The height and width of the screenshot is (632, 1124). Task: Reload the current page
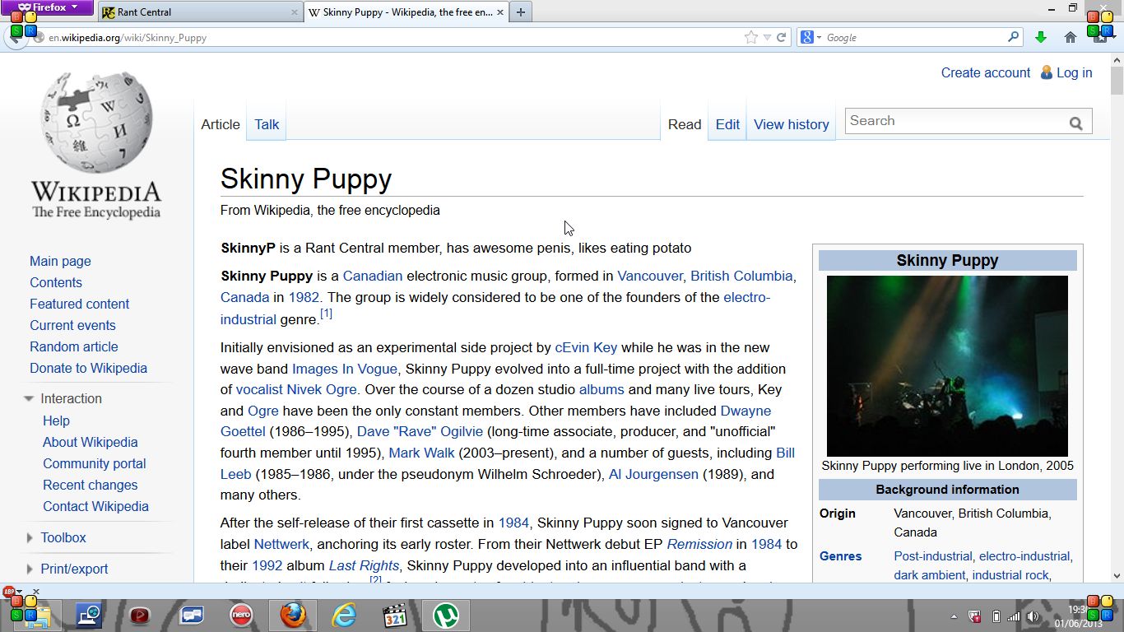[781, 37]
